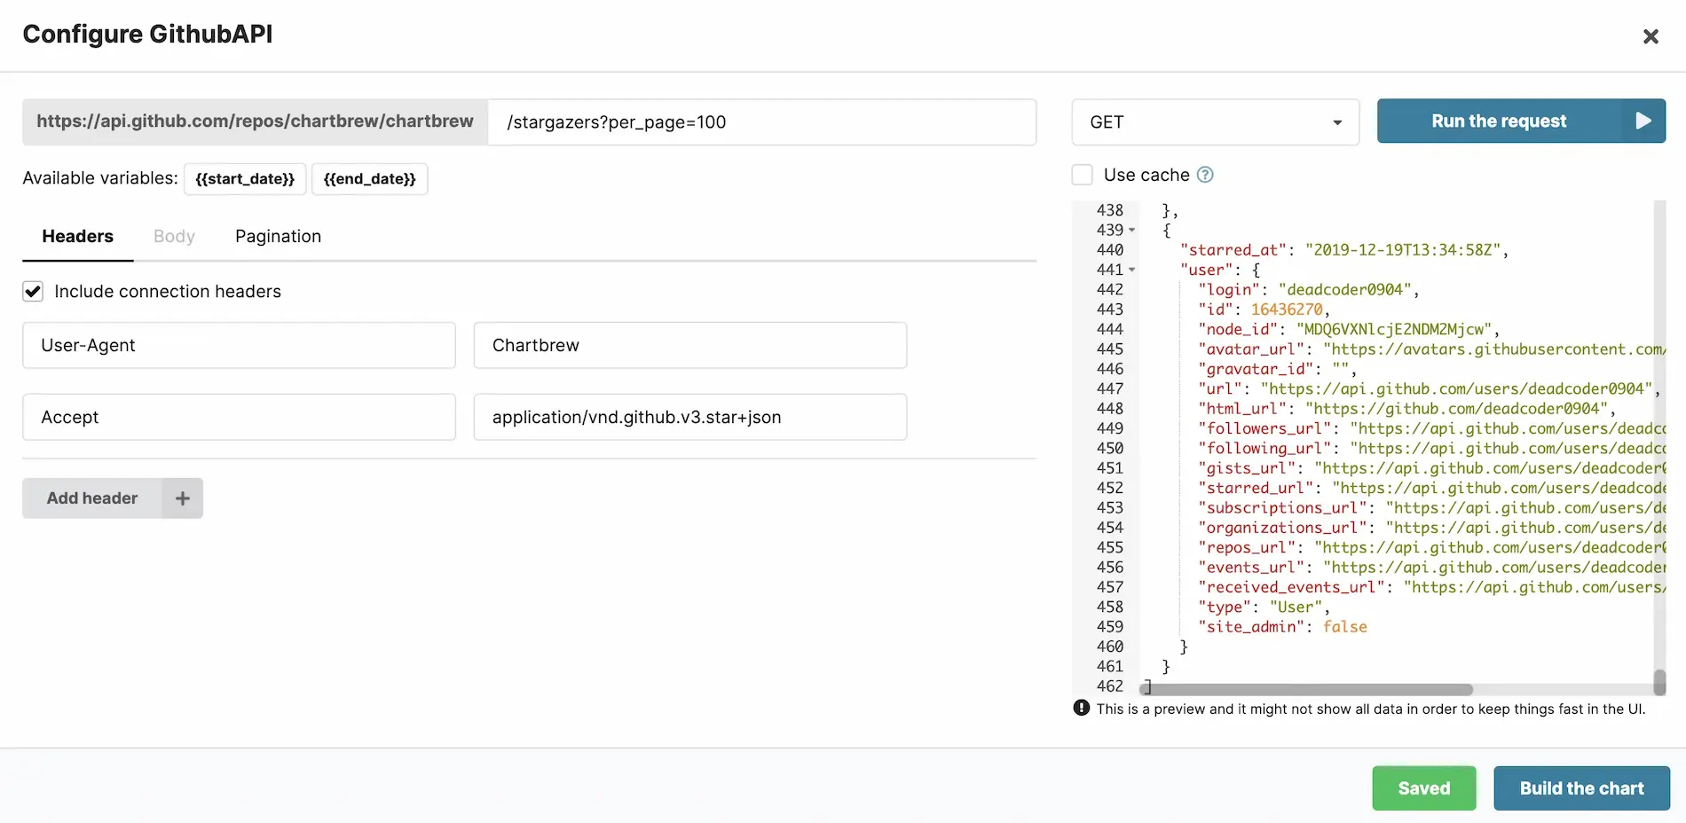The width and height of the screenshot is (1686, 823).
Task: Collapse the JSON object at line 439
Action: coord(1132,231)
